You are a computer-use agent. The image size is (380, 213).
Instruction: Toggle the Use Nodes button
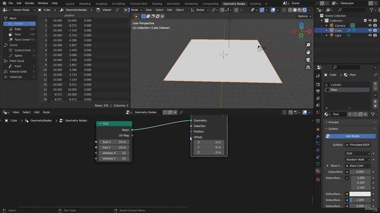351,136
